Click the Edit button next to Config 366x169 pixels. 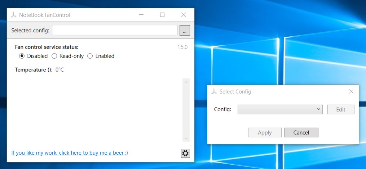tap(340, 109)
